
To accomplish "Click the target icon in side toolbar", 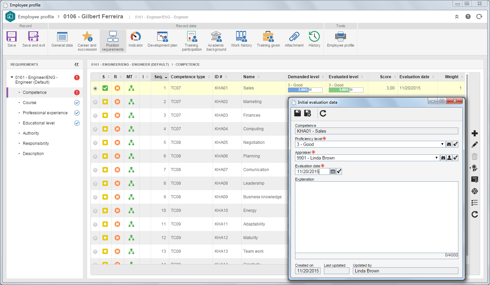I will (x=475, y=191).
